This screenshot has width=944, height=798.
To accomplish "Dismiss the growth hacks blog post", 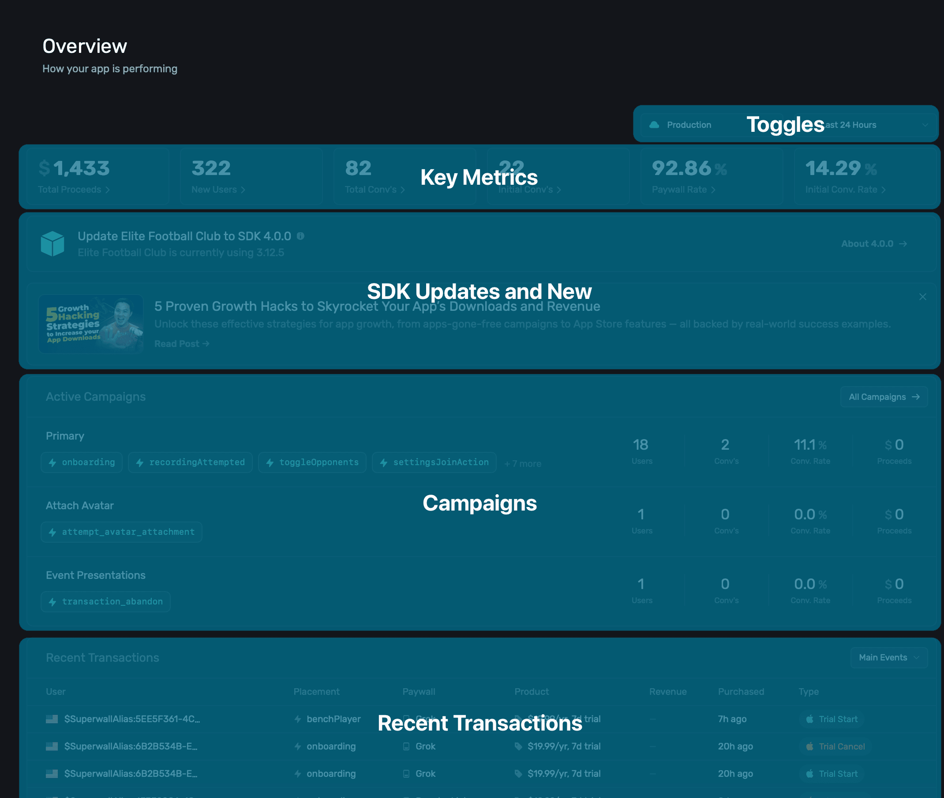I will [x=923, y=297].
